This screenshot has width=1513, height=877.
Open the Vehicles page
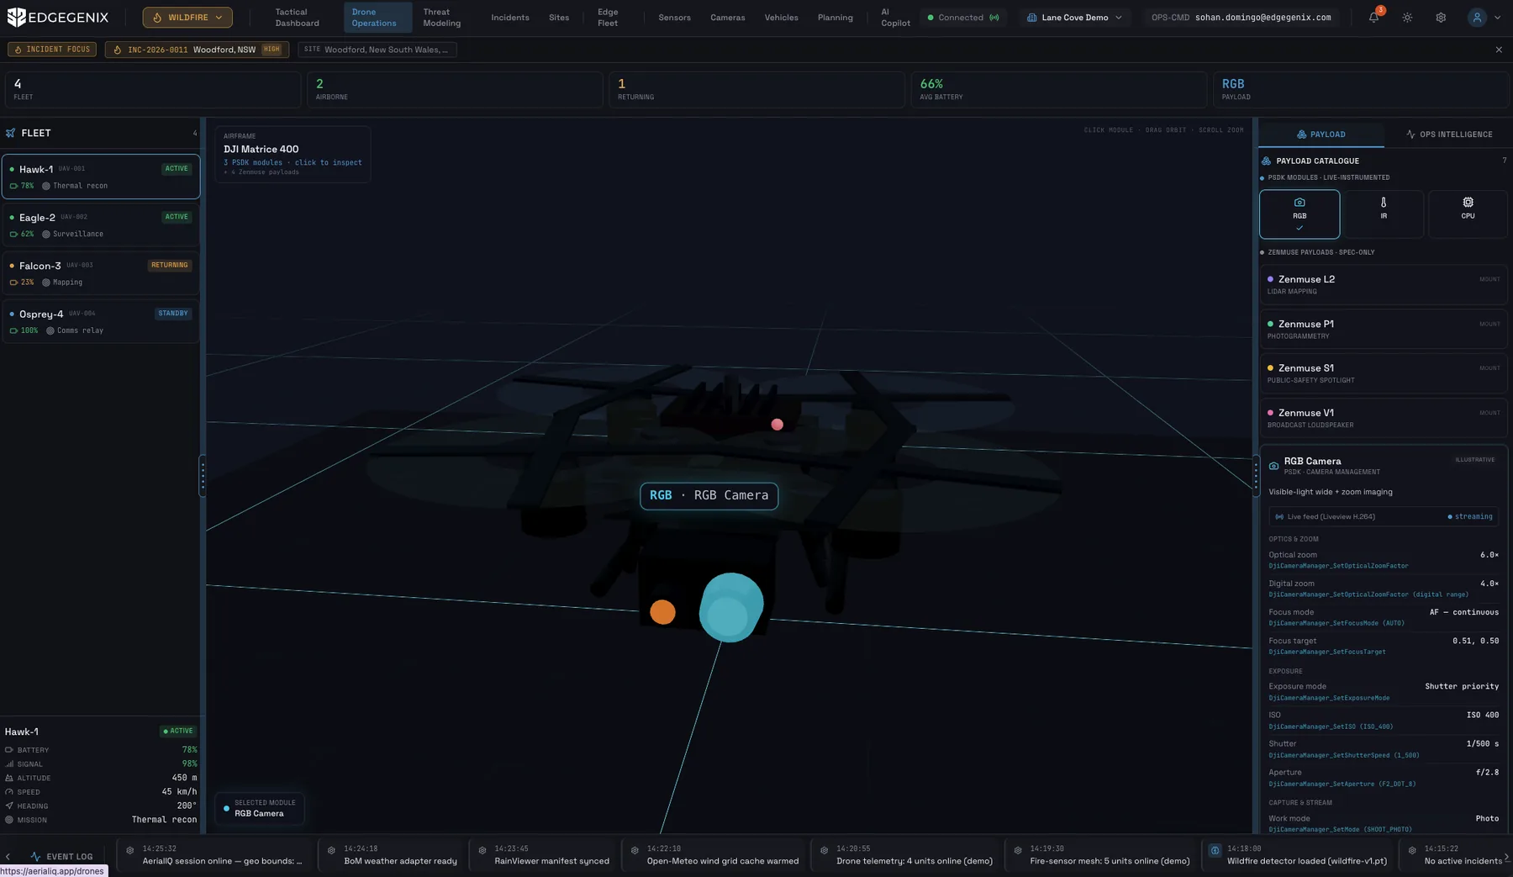781,18
